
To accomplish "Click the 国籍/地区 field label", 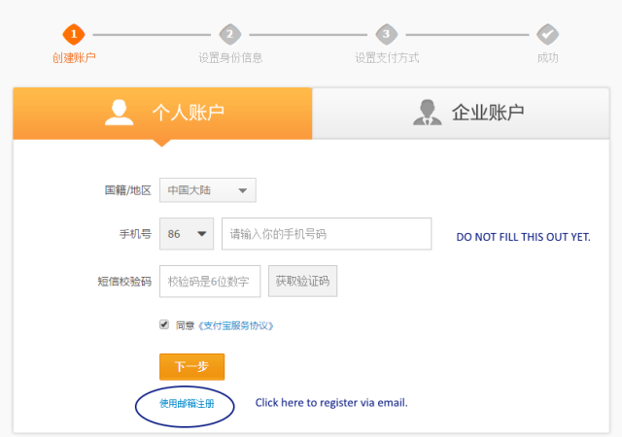I will pyautogui.click(x=127, y=190).
